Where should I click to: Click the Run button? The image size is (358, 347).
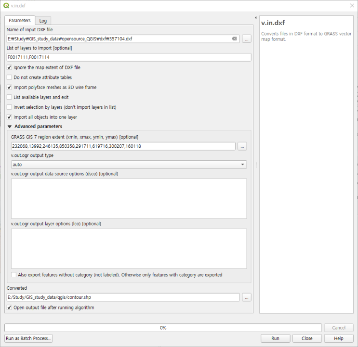point(275,338)
